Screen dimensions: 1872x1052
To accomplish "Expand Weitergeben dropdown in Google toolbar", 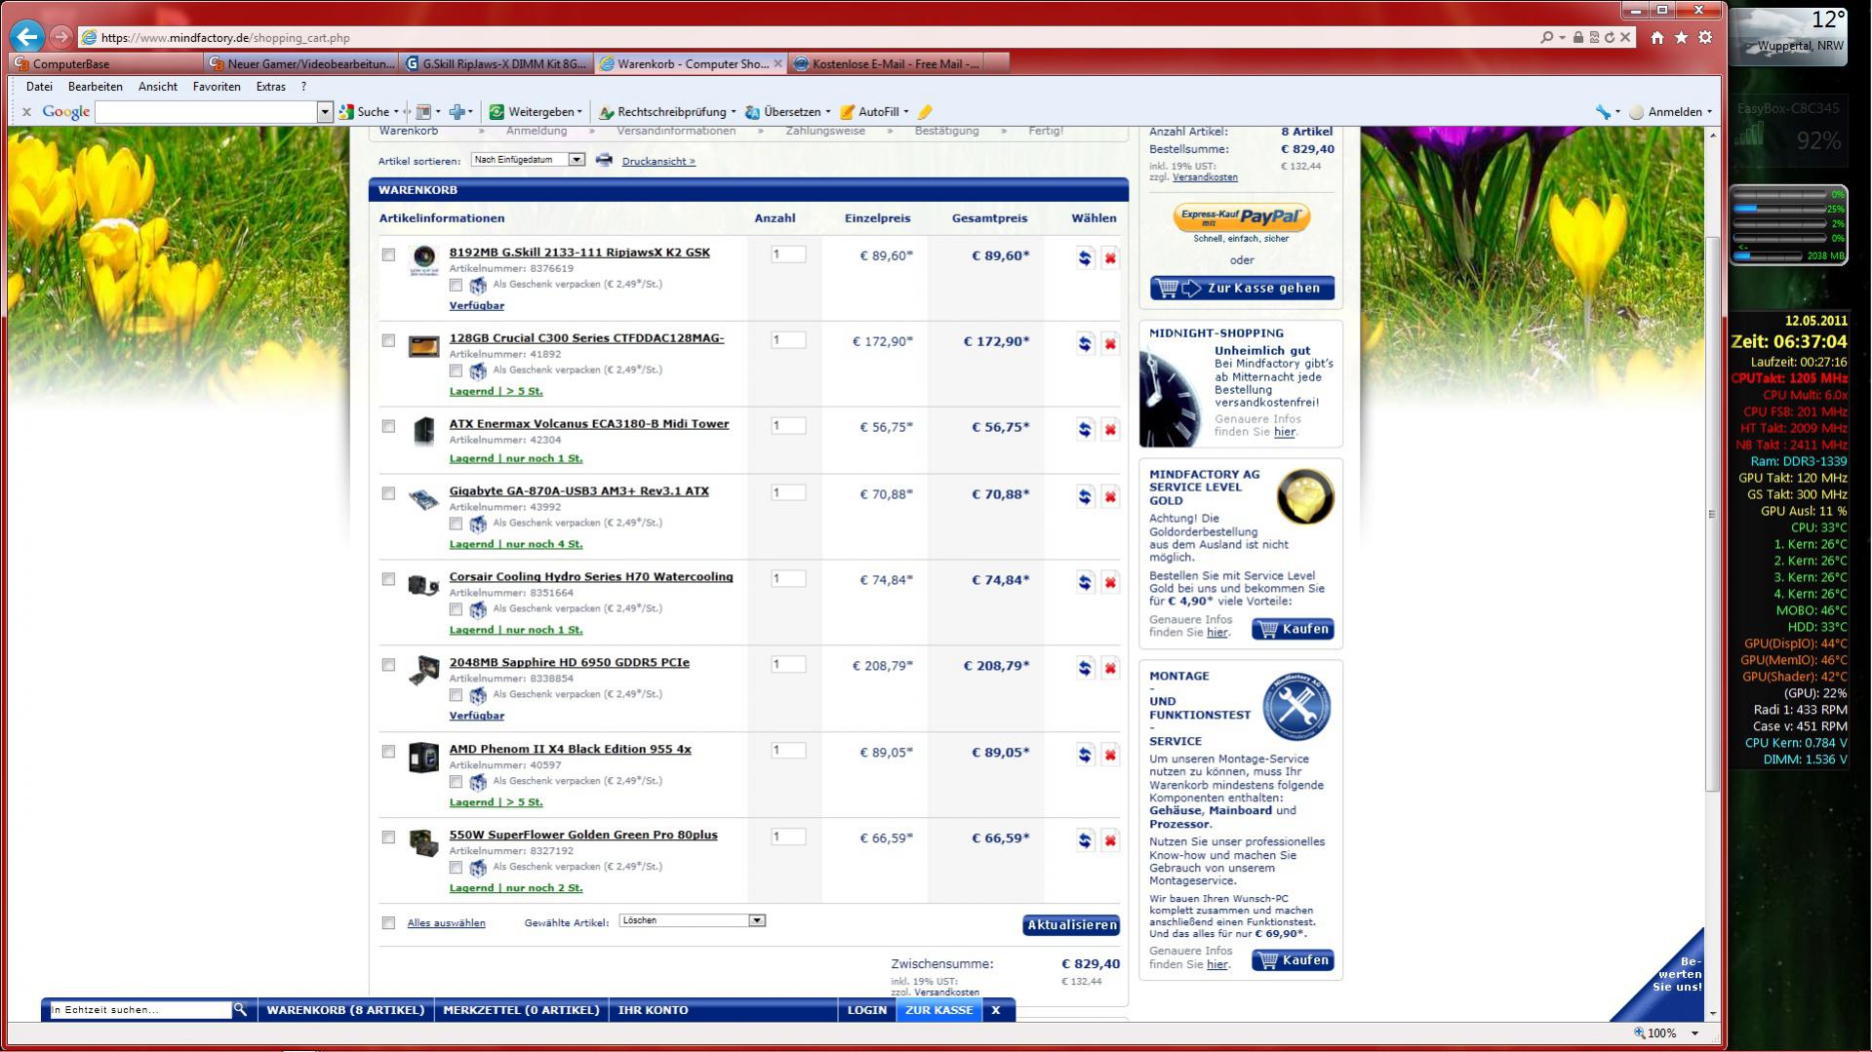I will (x=579, y=112).
